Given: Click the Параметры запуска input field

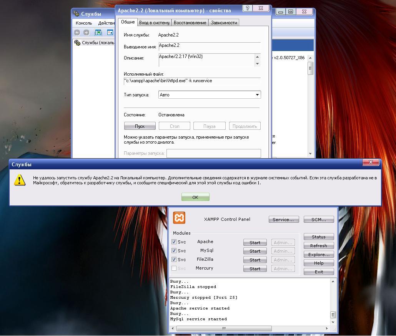Looking at the screenshot, I should (214, 153).
